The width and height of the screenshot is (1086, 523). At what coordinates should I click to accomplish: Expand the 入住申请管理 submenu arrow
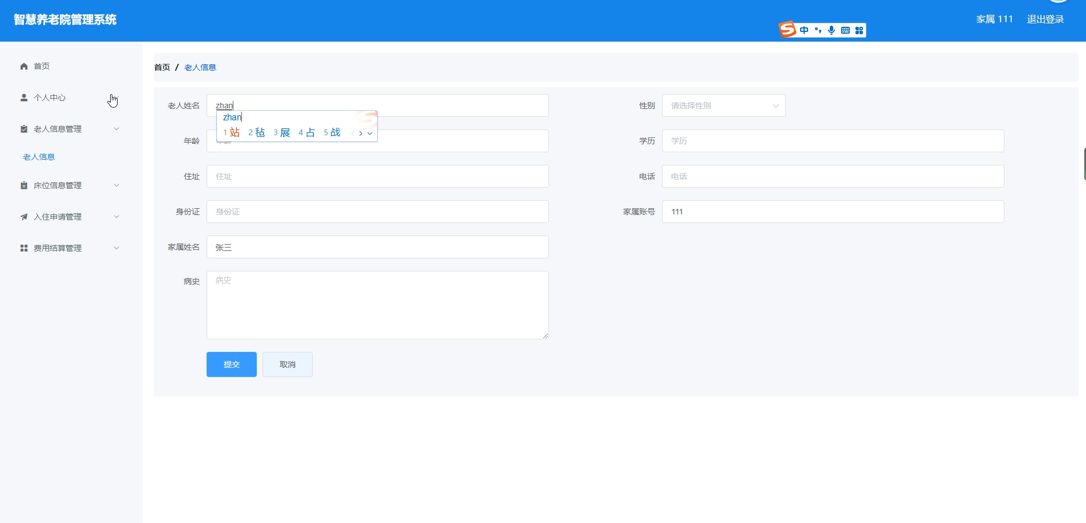pyautogui.click(x=116, y=217)
